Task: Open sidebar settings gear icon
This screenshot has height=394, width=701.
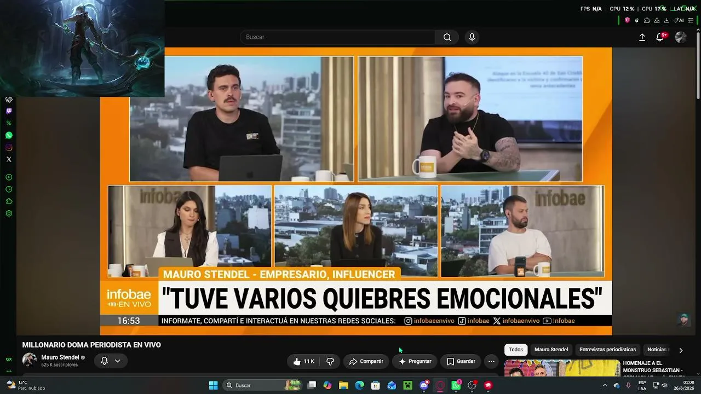Action: pos(9,213)
